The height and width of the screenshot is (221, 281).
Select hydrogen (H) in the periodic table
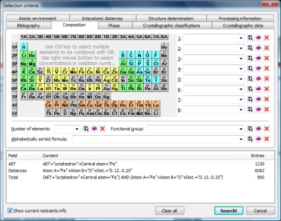pos(24,46)
